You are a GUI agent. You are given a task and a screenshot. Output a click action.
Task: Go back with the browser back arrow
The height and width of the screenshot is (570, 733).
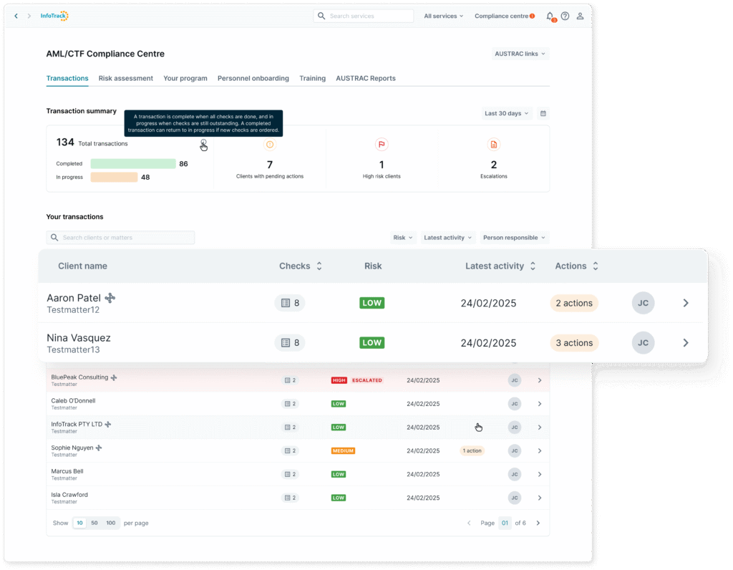[16, 16]
